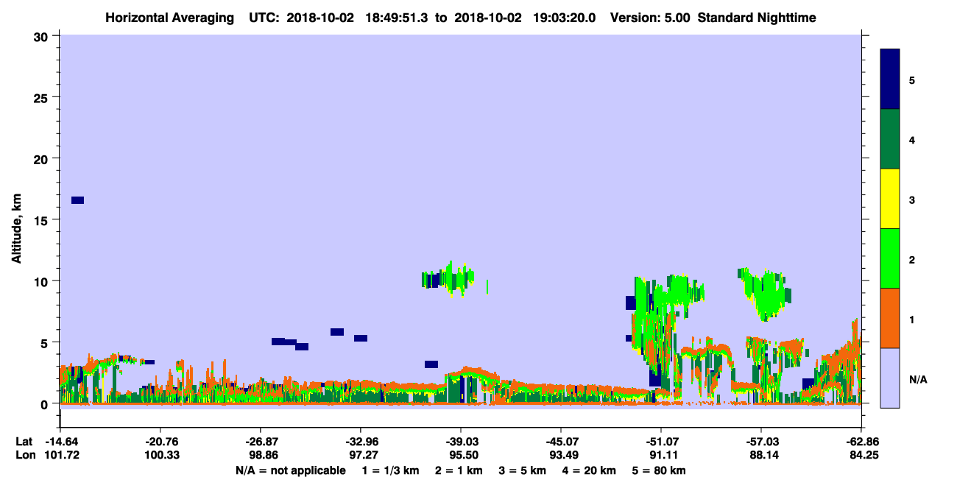Click the 'Altitude, km' axis label

tap(15, 227)
